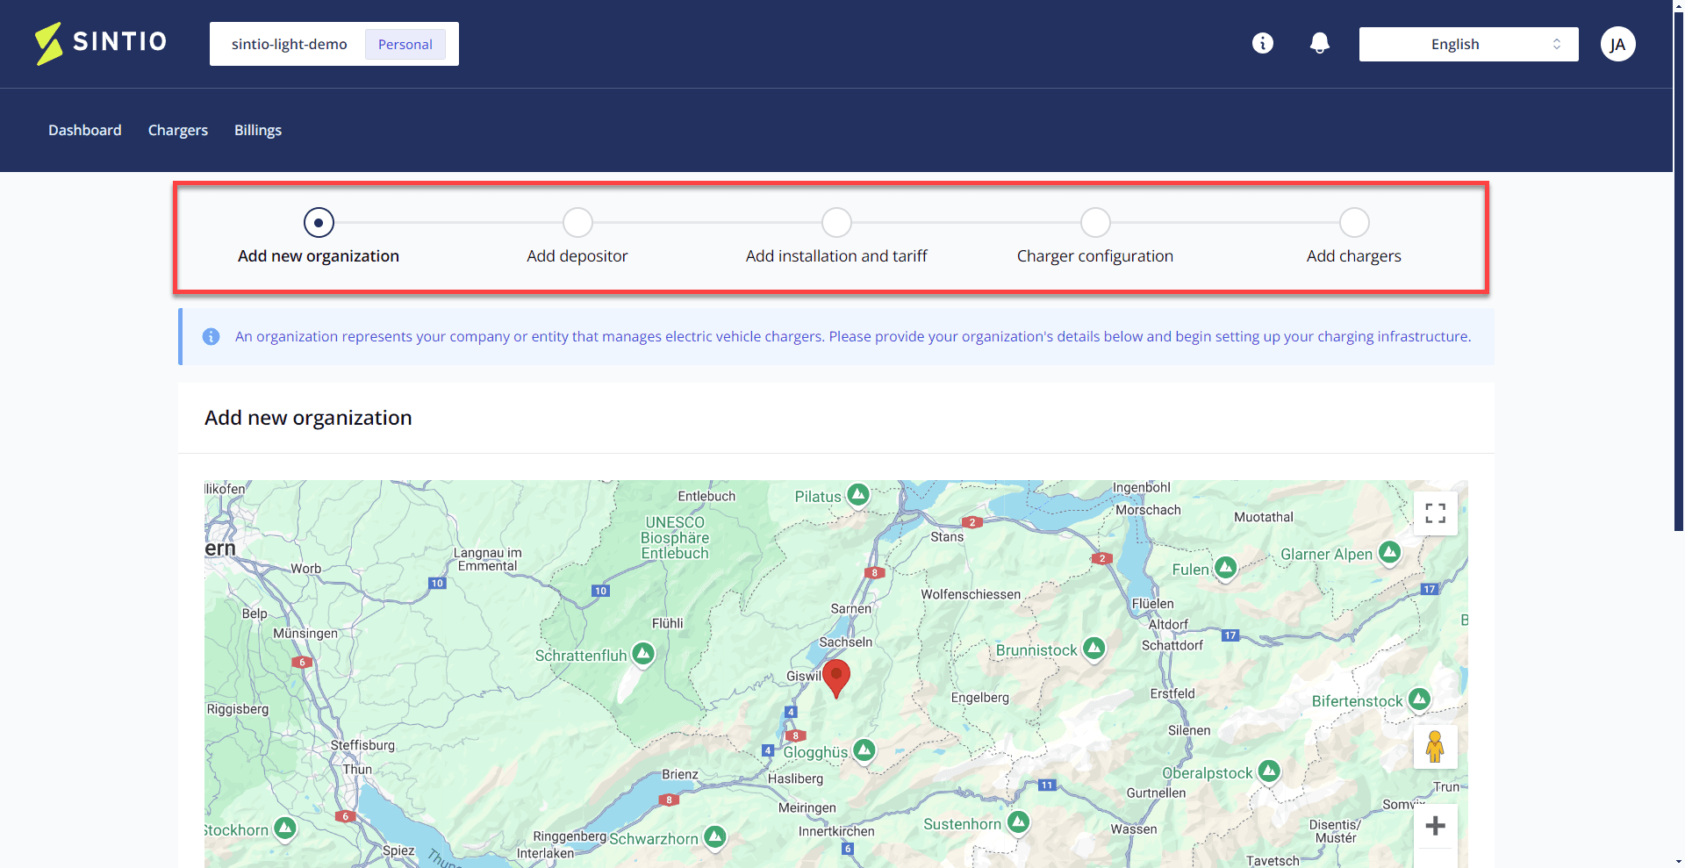Open the information icon in header

pyautogui.click(x=1263, y=43)
